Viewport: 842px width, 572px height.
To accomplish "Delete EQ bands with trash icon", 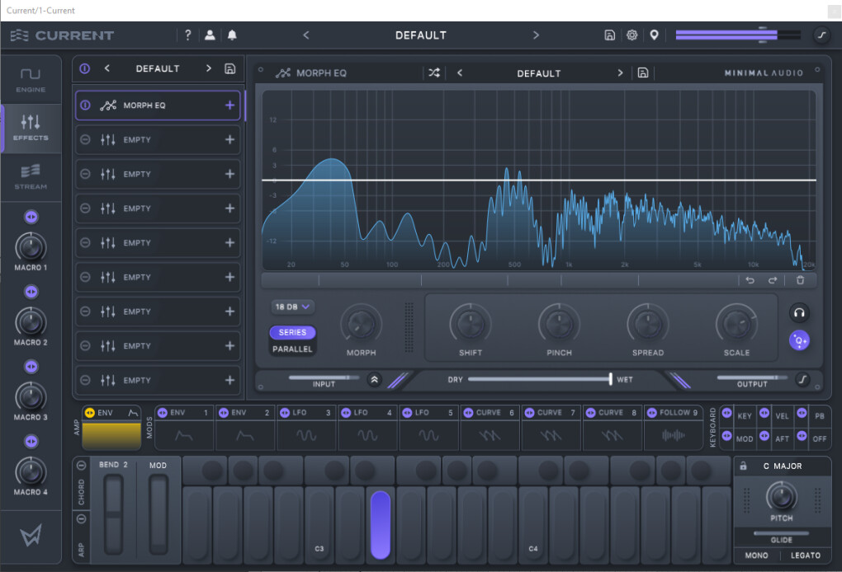I will [800, 280].
